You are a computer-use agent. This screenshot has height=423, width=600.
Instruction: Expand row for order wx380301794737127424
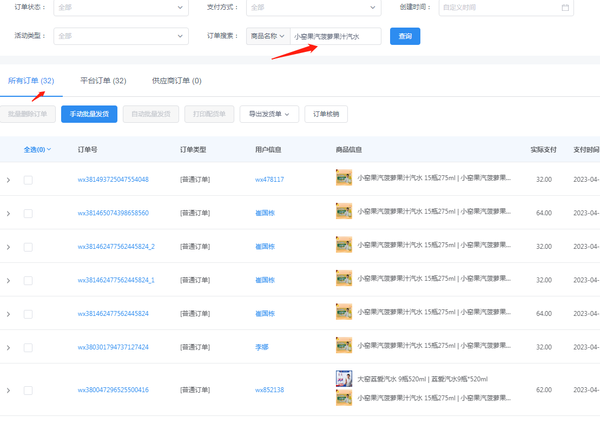click(8, 347)
